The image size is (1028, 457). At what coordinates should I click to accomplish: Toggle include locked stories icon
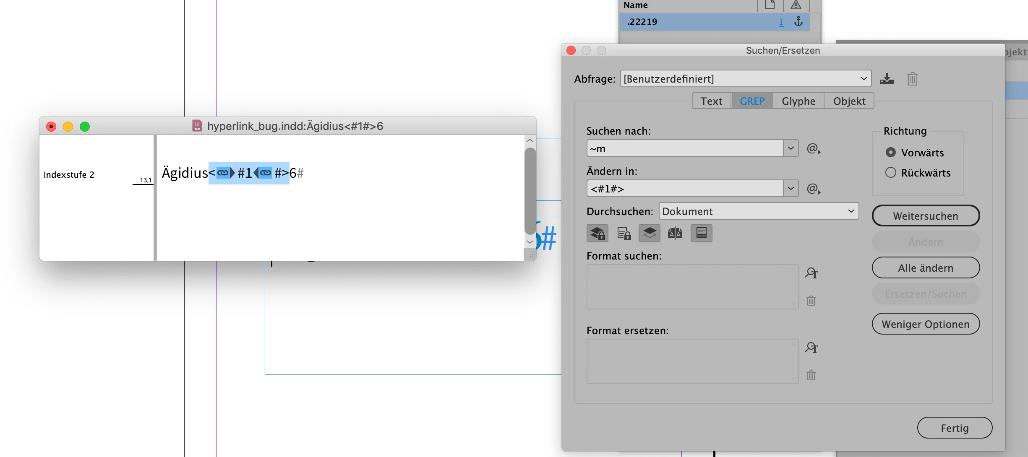(624, 233)
